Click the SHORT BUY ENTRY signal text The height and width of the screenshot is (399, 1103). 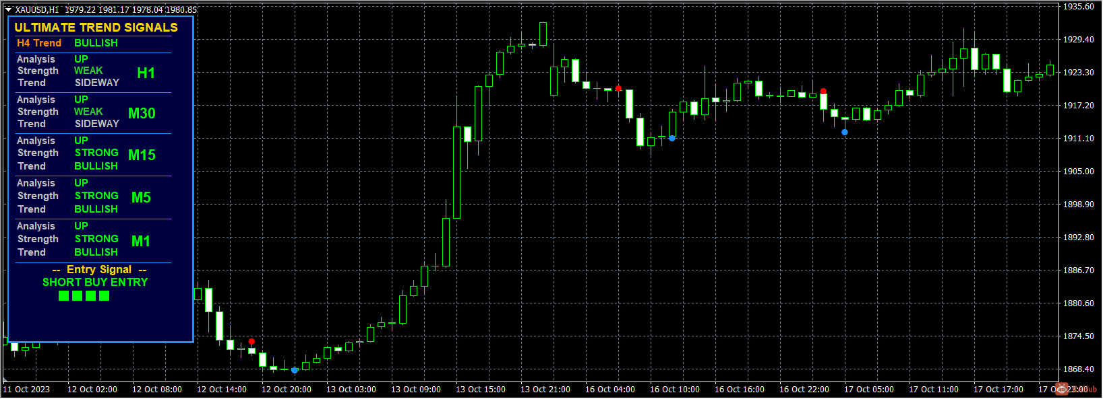(95, 283)
